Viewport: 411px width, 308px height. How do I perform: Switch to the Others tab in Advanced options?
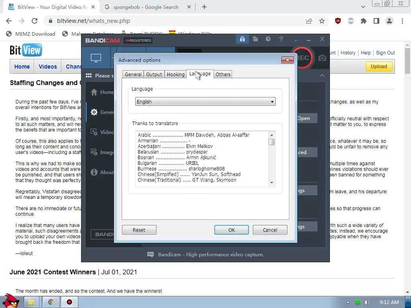[x=223, y=74]
